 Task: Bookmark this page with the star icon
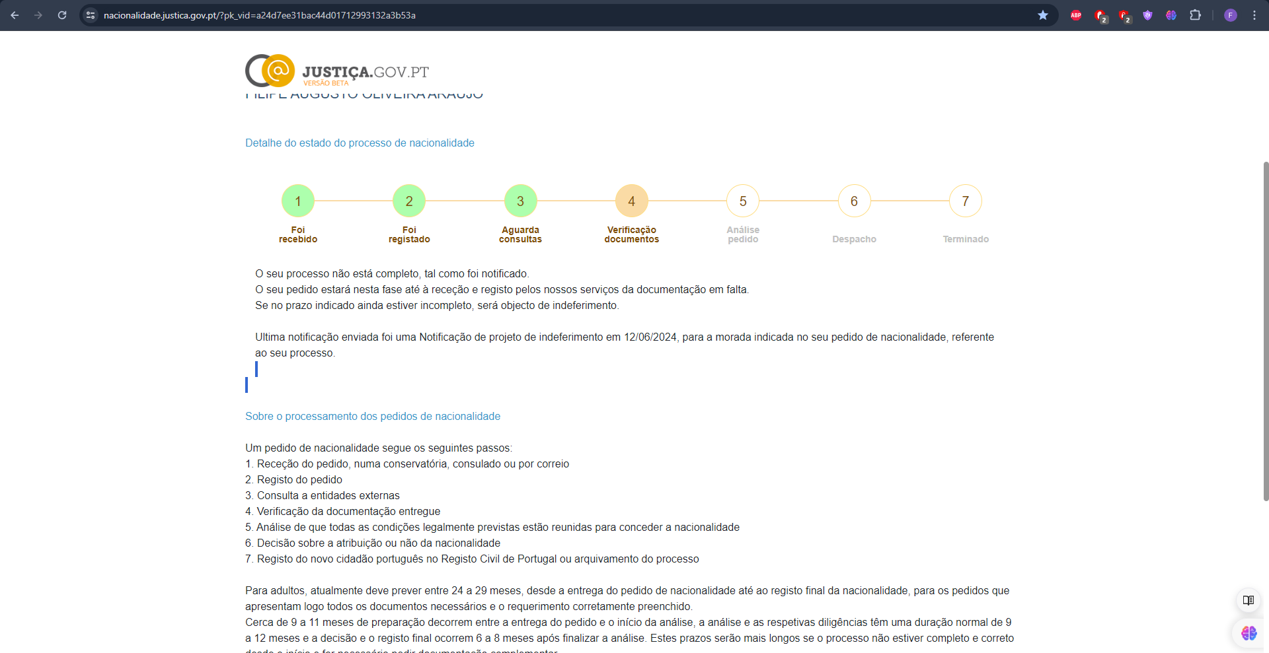coord(1043,15)
